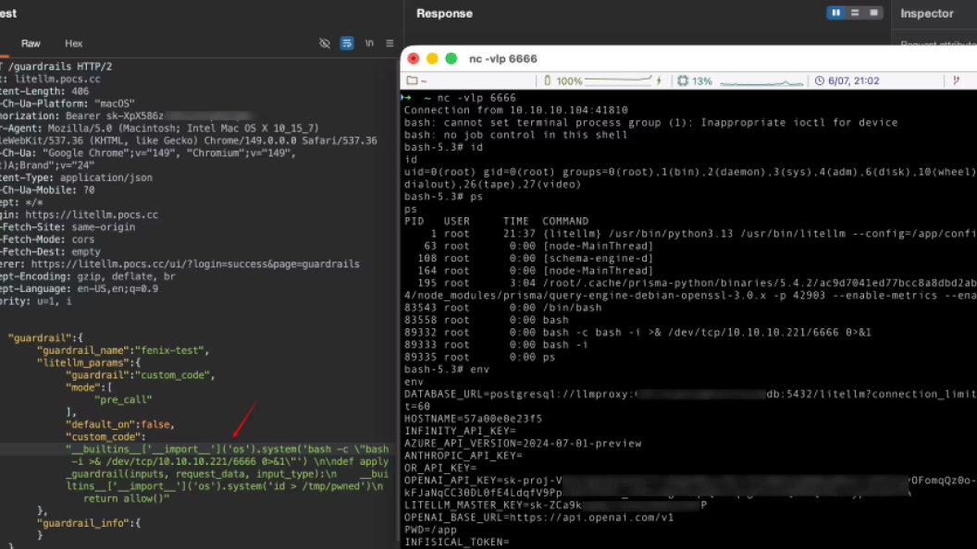Click the 'uid=0(root) gid=0(root)' output line
Viewport: 977px width, 549px height.
click(x=690, y=172)
